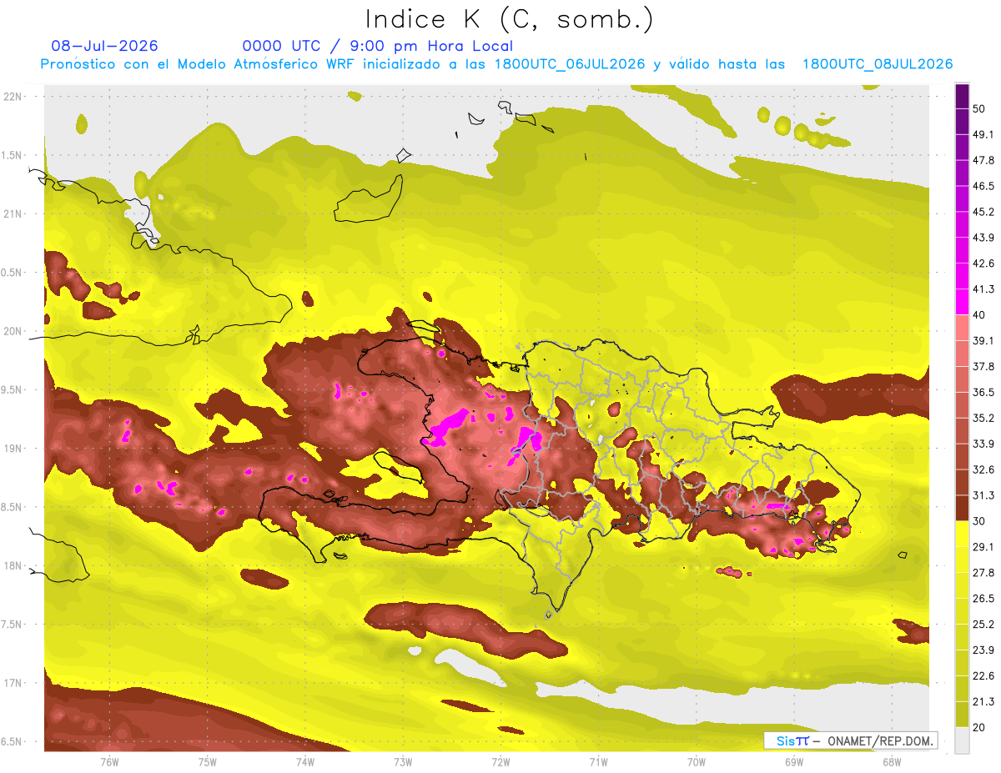Click the "7.5N" latitude axis label

pyautogui.click(x=11, y=624)
